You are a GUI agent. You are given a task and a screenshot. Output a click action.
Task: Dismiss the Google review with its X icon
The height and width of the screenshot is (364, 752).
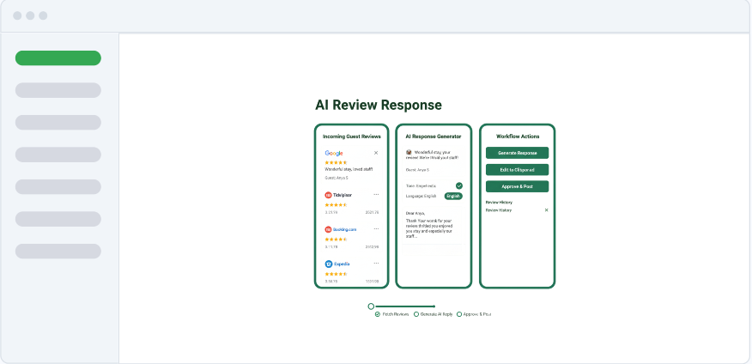[376, 153]
